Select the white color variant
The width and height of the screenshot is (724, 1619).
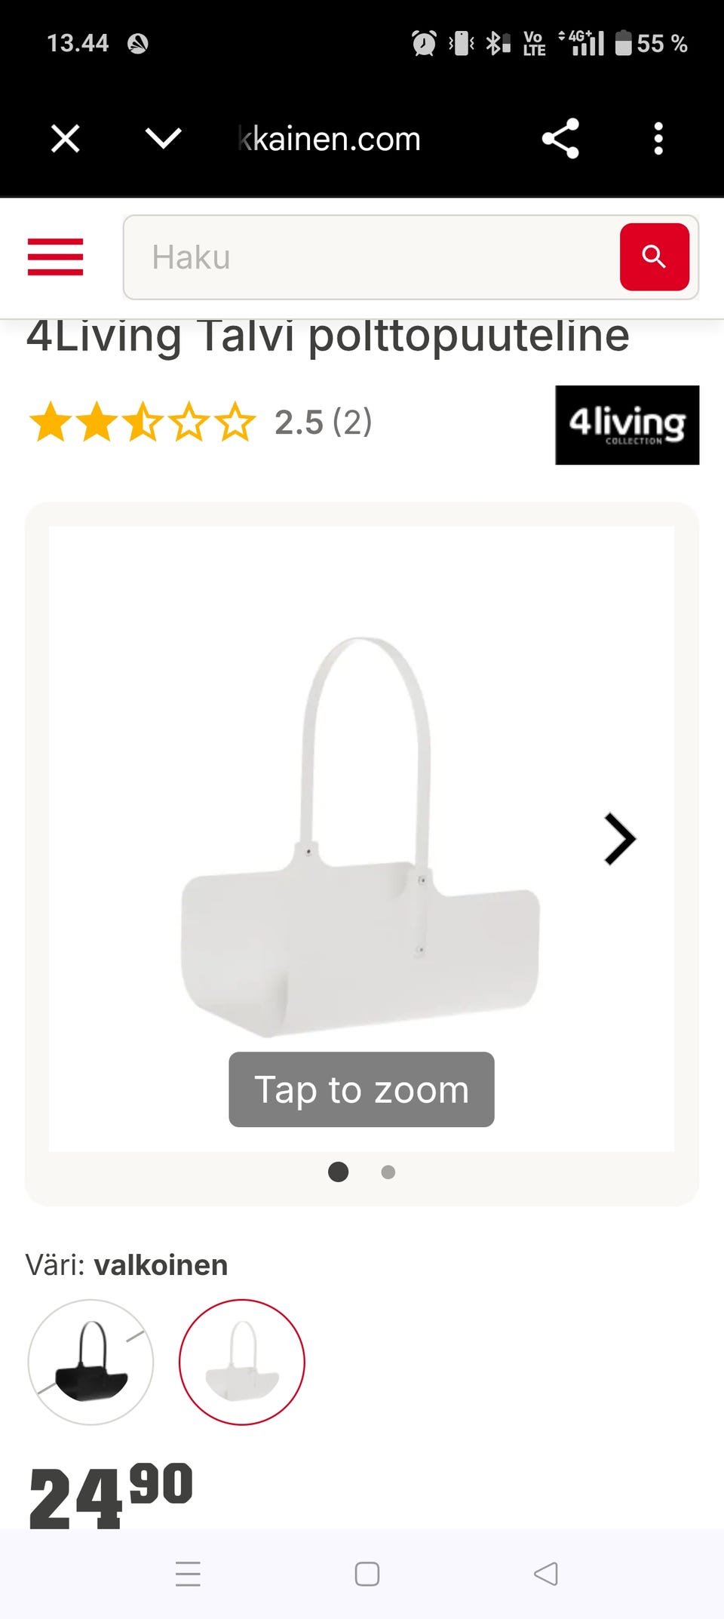pyautogui.click(x=242, y=1362)
